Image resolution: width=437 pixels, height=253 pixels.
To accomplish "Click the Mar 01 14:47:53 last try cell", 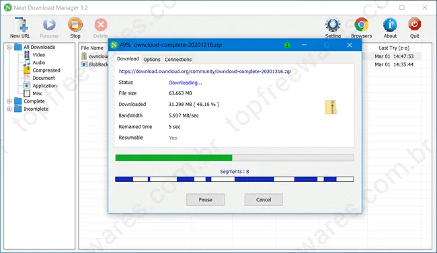I will (394, 56).
